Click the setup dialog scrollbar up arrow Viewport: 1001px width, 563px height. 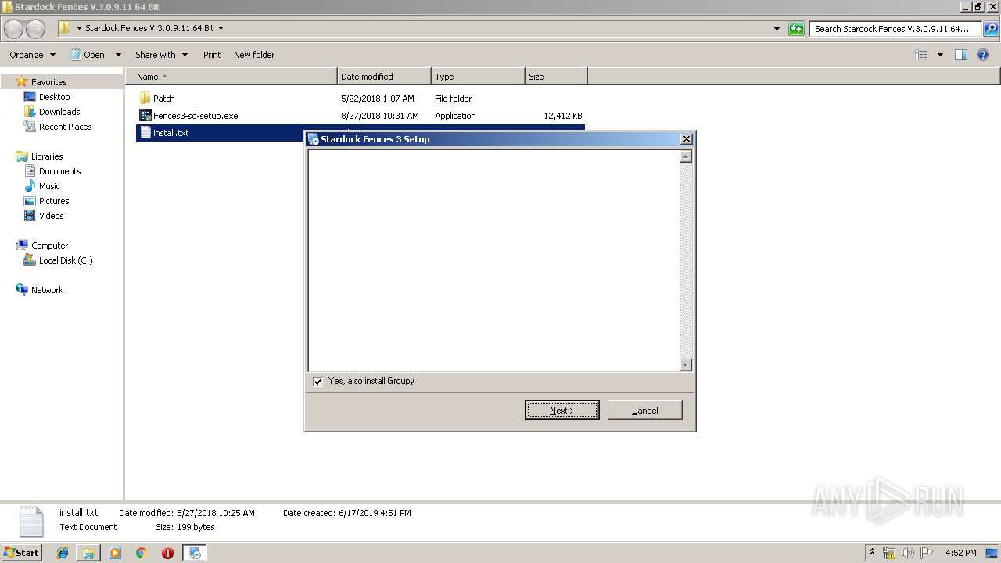click(x=686, y=156)
